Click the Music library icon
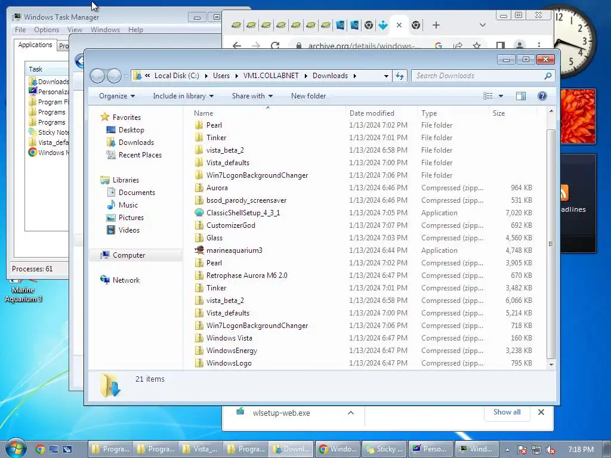This screenshot has height=458, width=611. pos(111,205)
